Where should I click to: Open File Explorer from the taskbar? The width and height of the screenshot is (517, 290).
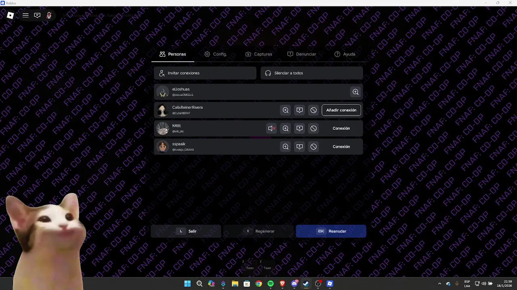(x=235, y=284)
